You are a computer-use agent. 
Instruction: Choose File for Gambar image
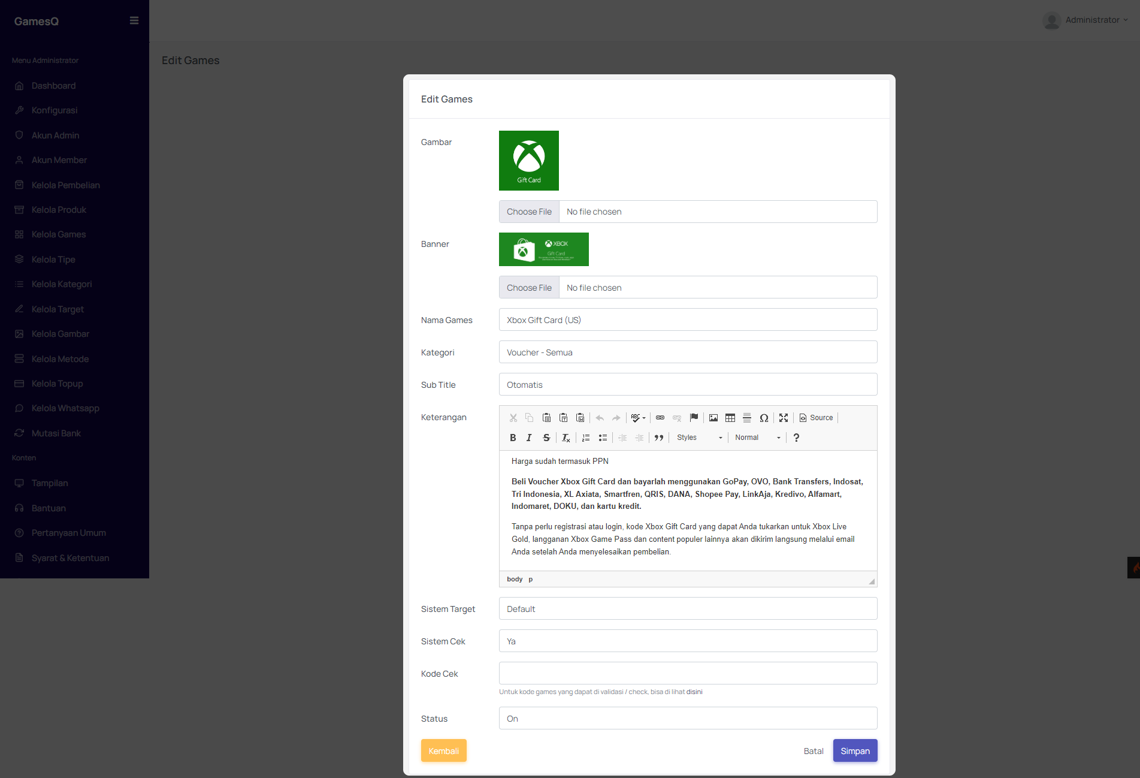pyautogui.click(x=529, y=212)
